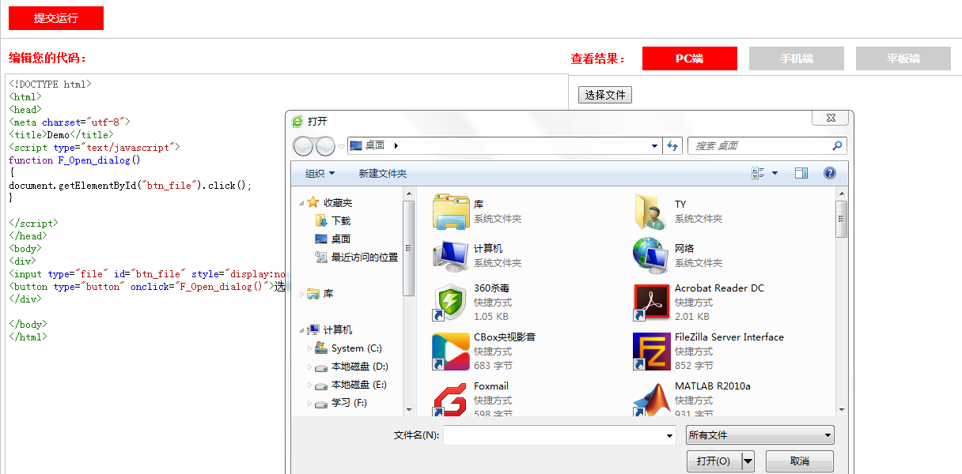
Task: Click the 取消 button
Action: click(799, 461)
